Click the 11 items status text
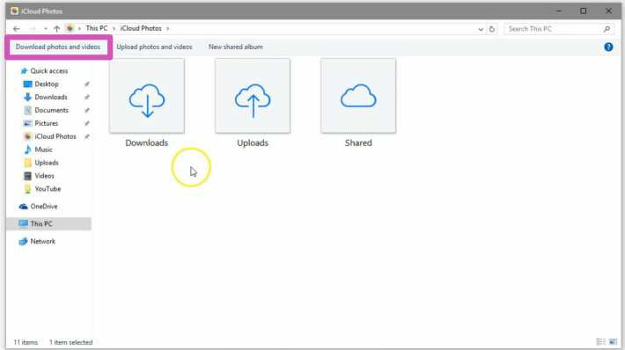This screenshot has width=625, height=350. 26,342
